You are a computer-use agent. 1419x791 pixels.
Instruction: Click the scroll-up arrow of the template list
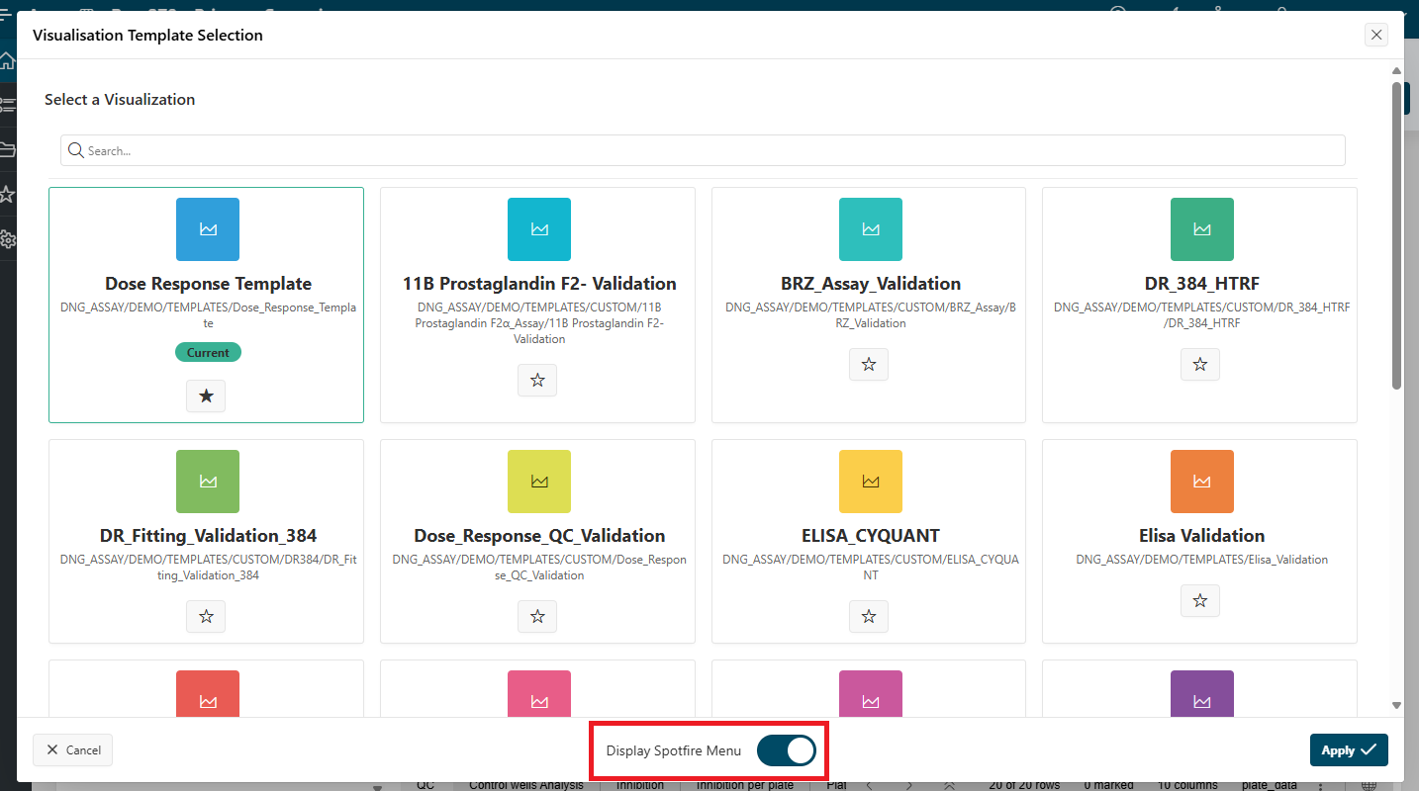[x=1396, y=71]
